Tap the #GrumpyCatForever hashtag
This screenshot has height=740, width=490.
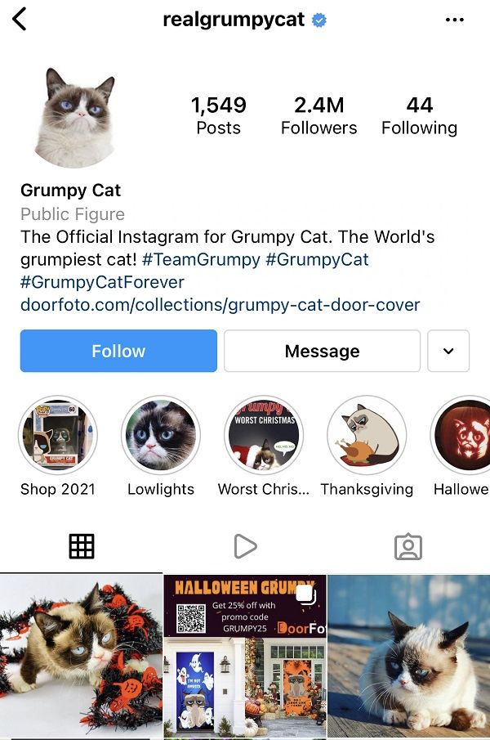coord(102,282)
